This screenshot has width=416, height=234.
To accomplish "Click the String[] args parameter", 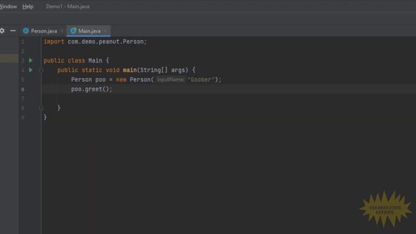I will [x=164, y=70].
